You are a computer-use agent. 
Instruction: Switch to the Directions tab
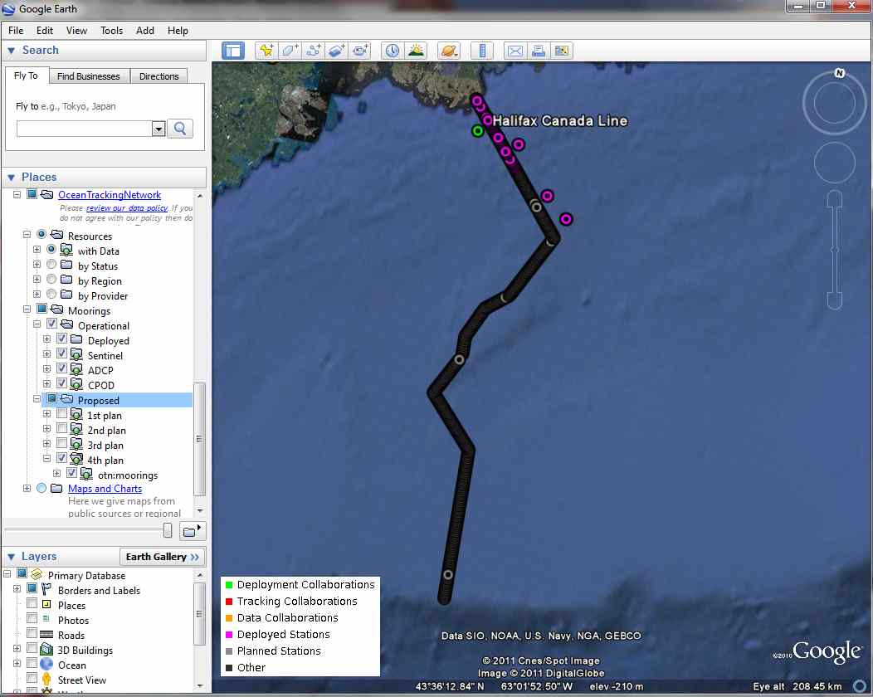pos(159,76)
